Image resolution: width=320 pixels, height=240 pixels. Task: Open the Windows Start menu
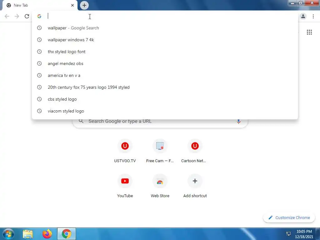pyautogui.click(x=8, y=234)
